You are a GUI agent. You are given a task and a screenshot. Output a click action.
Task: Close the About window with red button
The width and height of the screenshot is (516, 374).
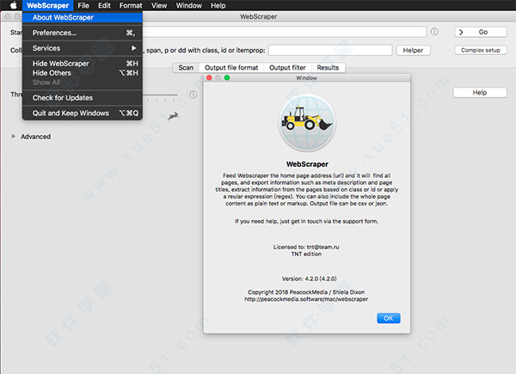tap(209, 77)
